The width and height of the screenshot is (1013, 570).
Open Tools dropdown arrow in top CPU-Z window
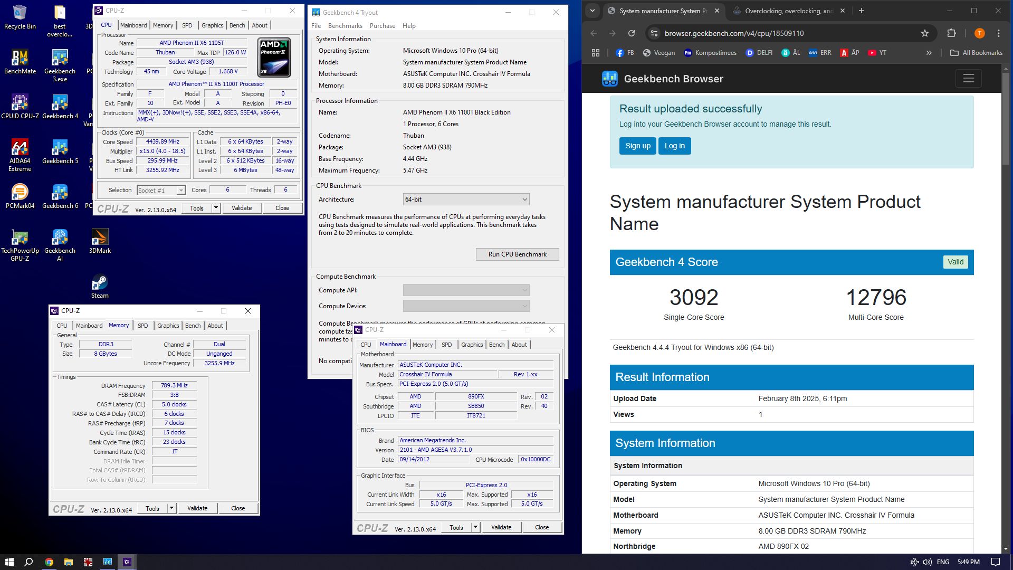(x=216, y=208)
